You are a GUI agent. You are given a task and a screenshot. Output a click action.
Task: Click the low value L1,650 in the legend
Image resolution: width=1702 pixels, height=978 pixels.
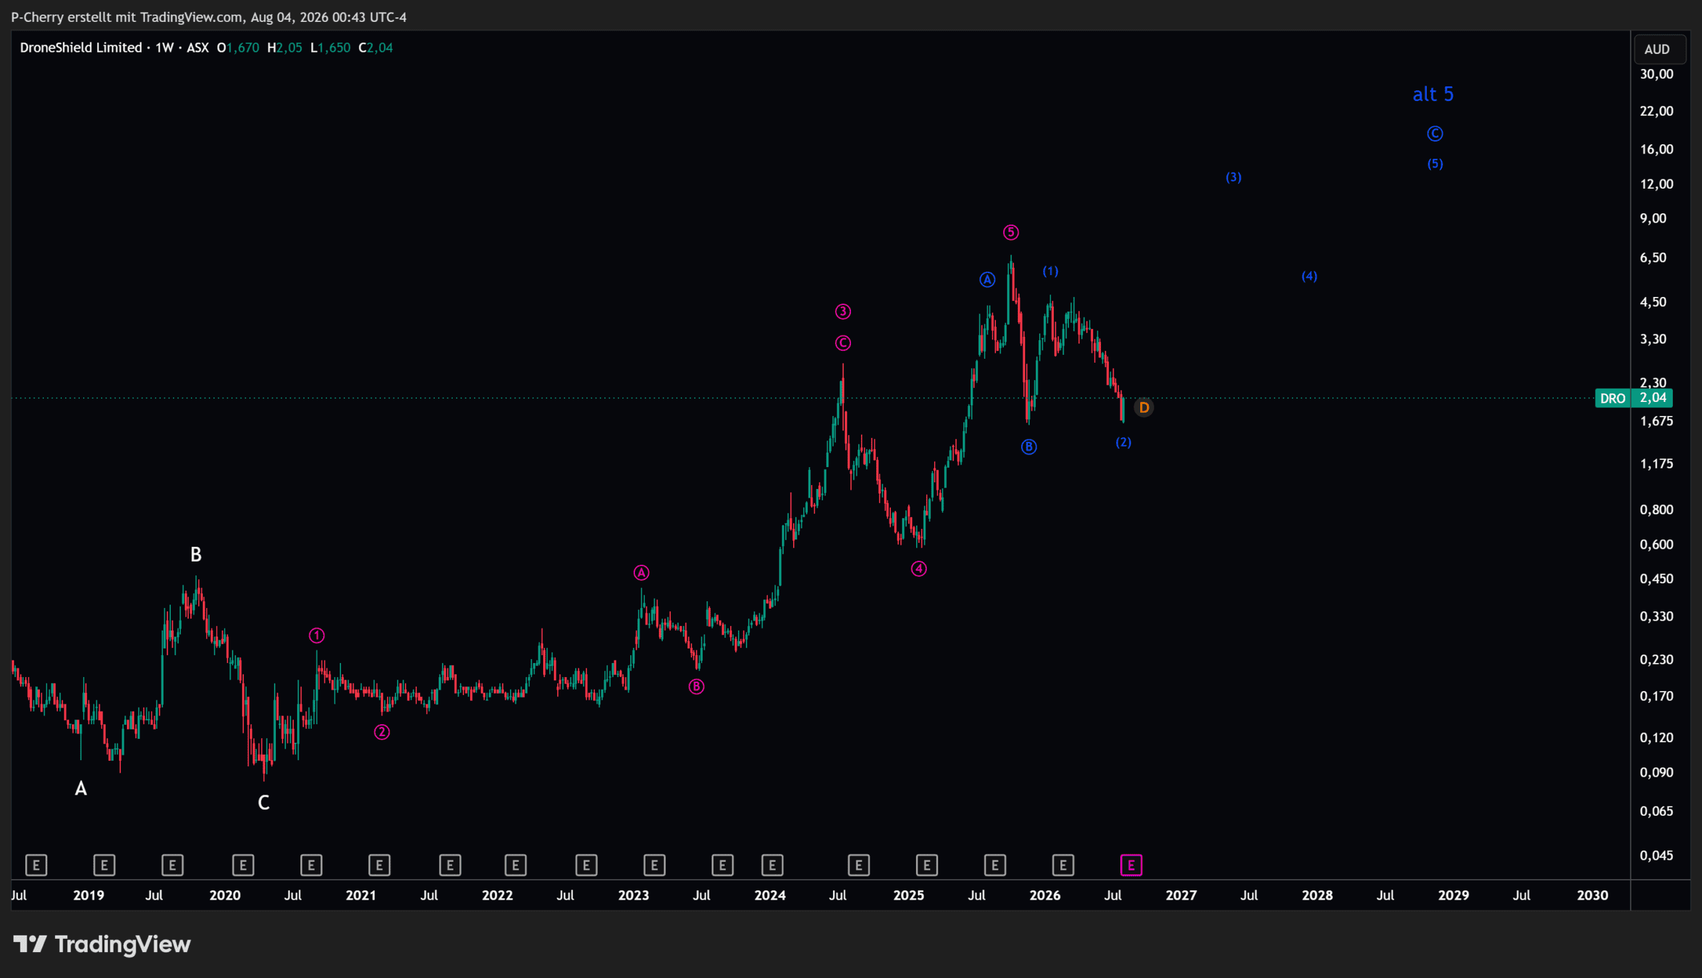(x=330, y=48)
